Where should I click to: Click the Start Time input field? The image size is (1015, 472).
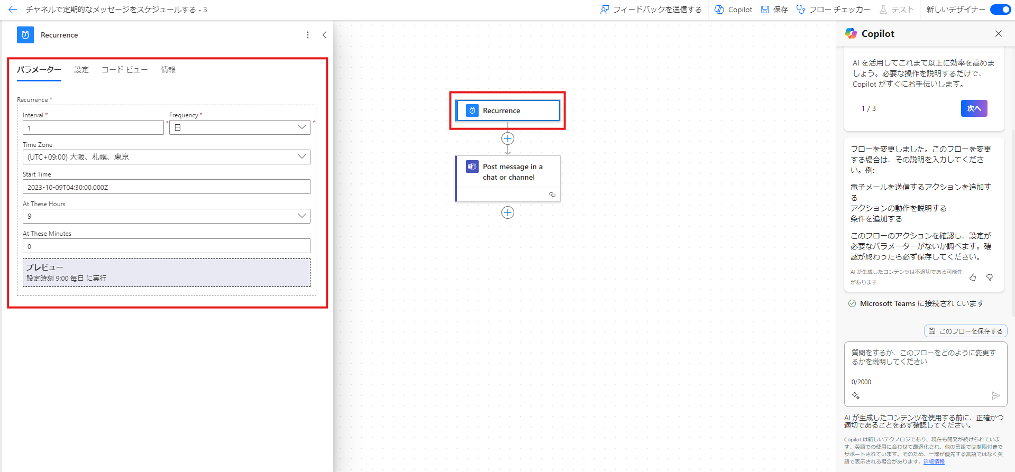coord(167,187)
